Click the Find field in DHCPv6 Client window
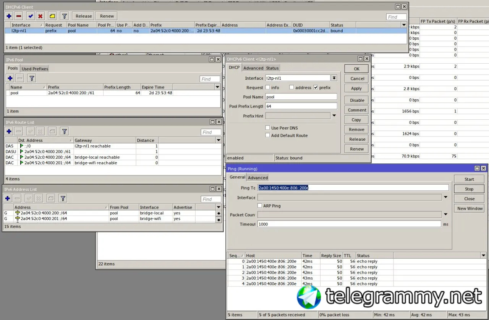489x320 pixels. [397, 17]
